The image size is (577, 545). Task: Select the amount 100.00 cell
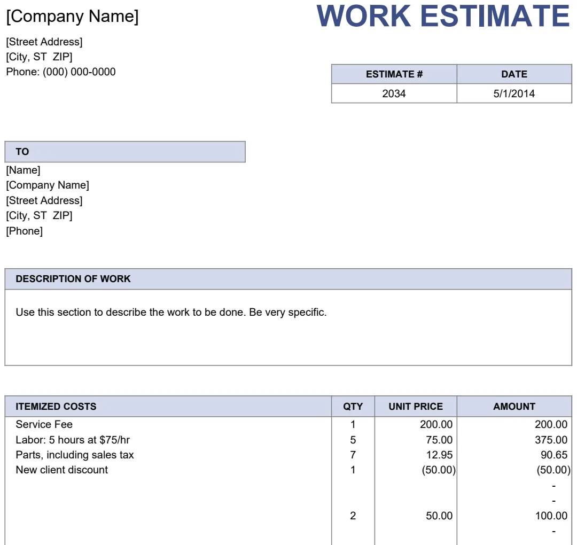(x=514, y=516)
